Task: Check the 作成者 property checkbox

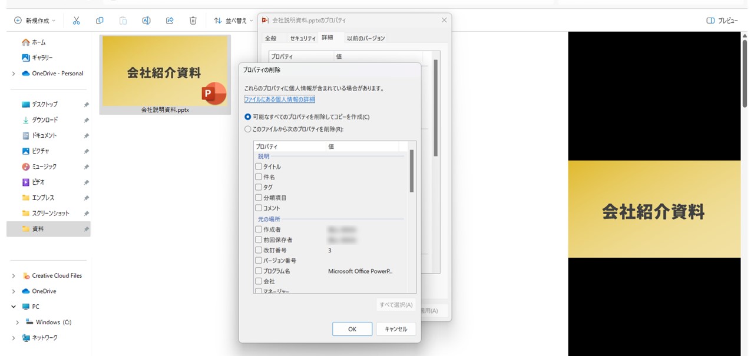Action: coord(259,229)
